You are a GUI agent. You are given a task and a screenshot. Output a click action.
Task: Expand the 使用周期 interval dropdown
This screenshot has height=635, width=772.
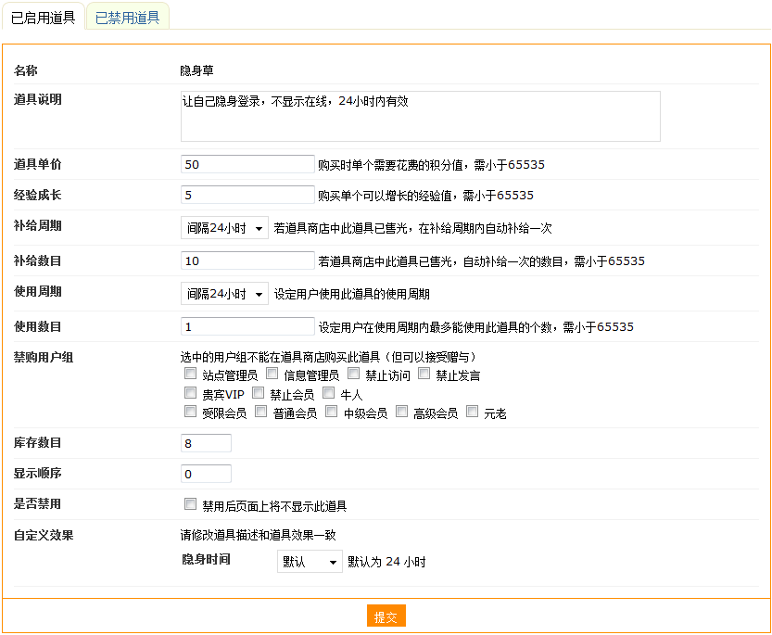(x=224, y=294)
